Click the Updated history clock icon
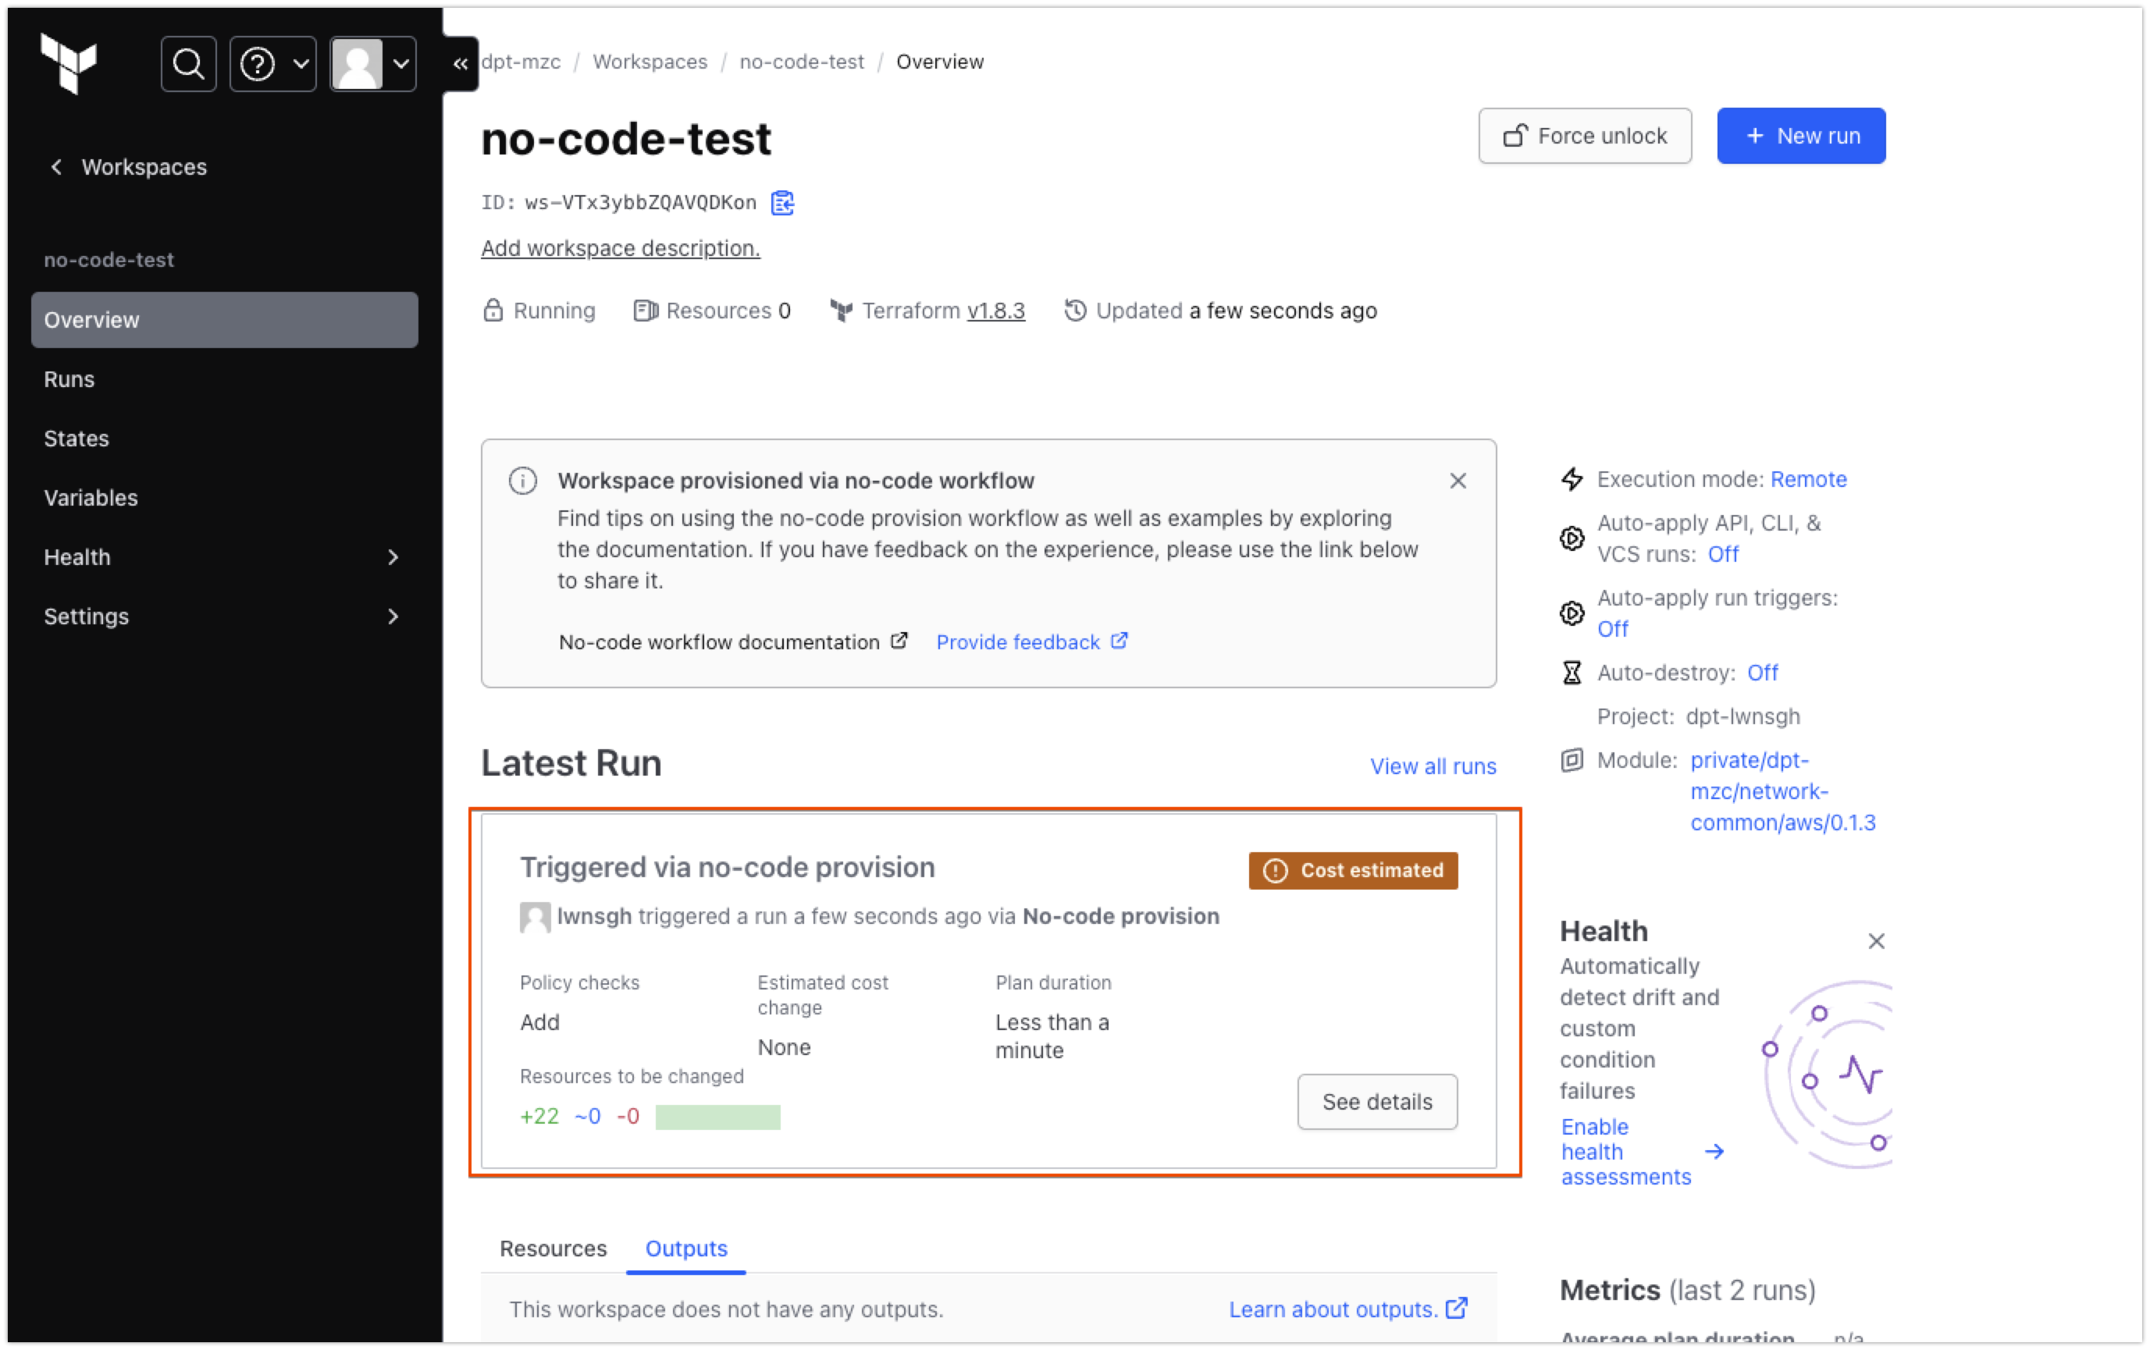 pyautogui.click(x=1076, y=311)
